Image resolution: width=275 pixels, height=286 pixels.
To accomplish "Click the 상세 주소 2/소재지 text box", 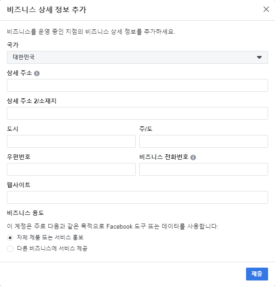I will click(x=137, y=113).
